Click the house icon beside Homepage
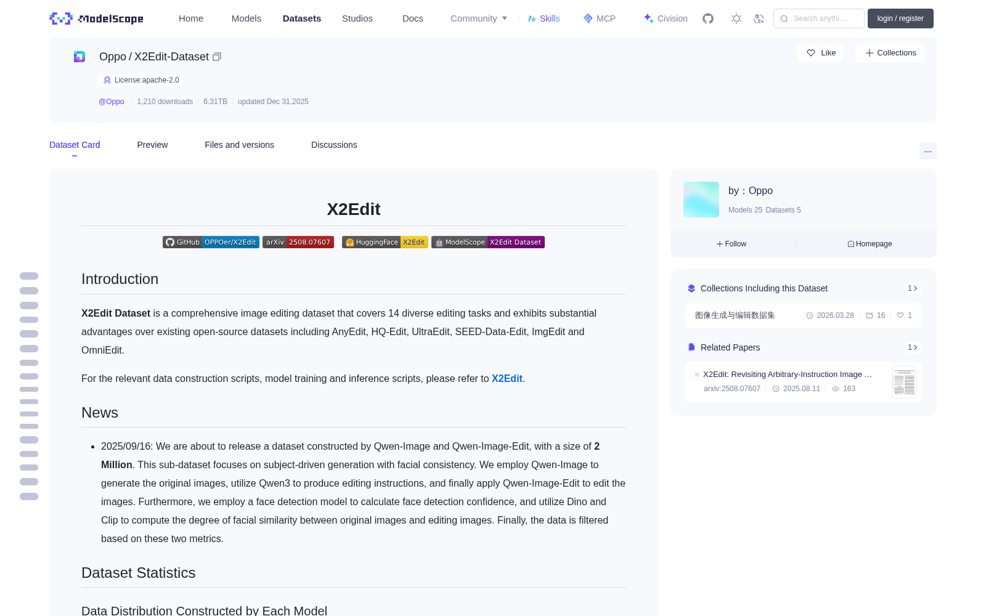The width and height of the screenshot is (986, 616). coord(851,244)
